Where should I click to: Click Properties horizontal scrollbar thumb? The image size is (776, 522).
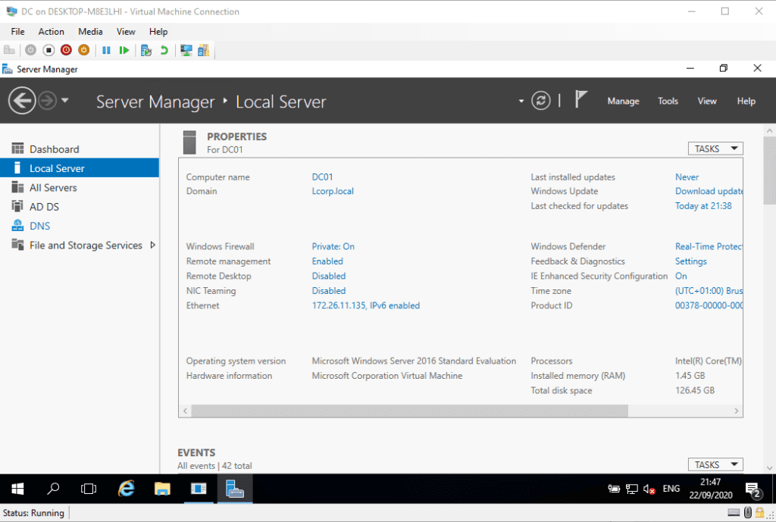click(410, 411)
